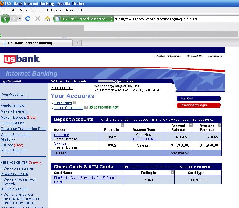The image size is (239, 208).
Task: Open Bill Pay sidebar link
Action: pos(7,145)
